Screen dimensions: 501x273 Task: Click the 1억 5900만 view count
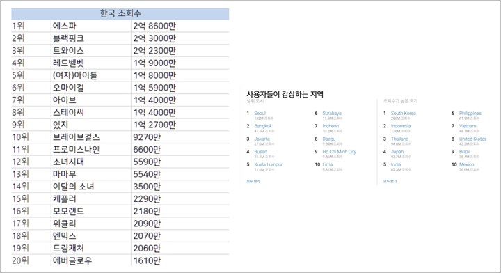pos(154,88)
